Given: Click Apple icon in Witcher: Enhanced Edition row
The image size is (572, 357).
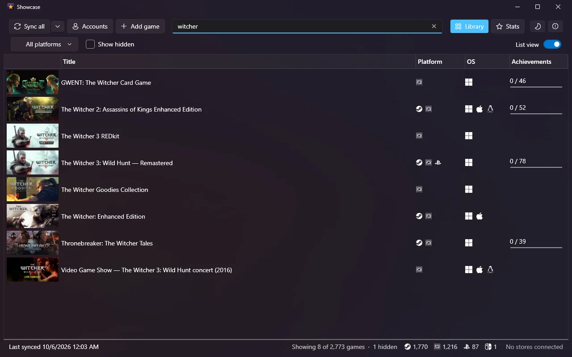Looking at the screenshot, I should [x=479, y=216].
